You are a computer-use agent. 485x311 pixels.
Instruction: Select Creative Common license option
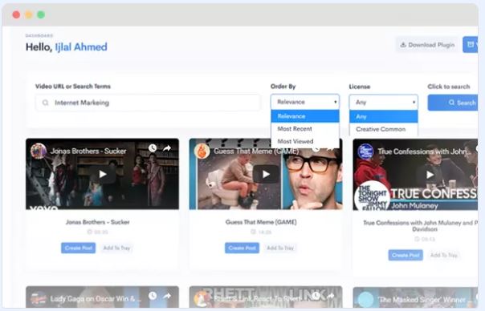click(x=384, y=129)
